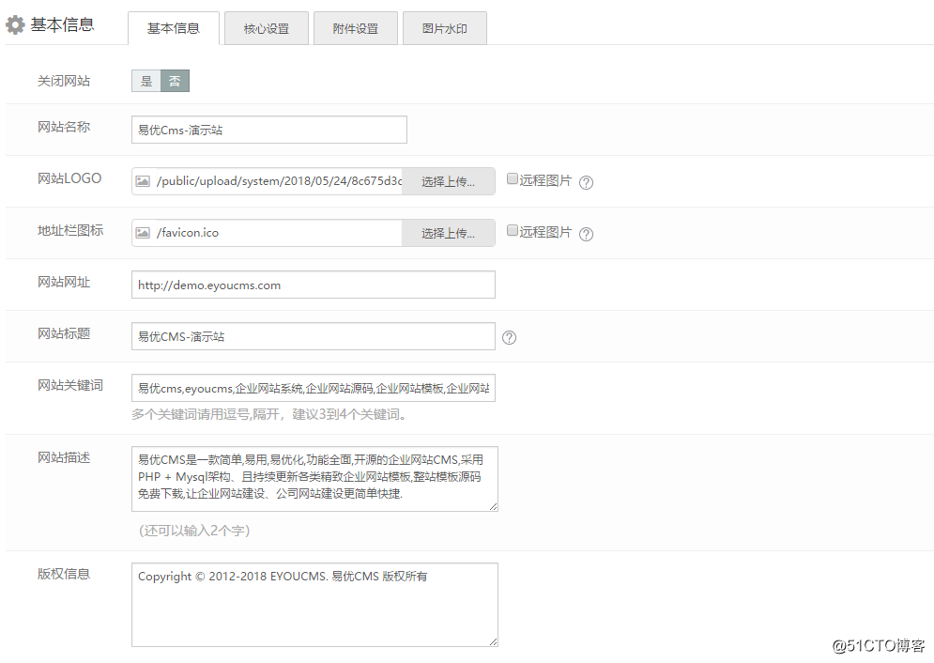Click resize handle of 网站描述 textarea
934x663 pixels.
coord(493,506)
